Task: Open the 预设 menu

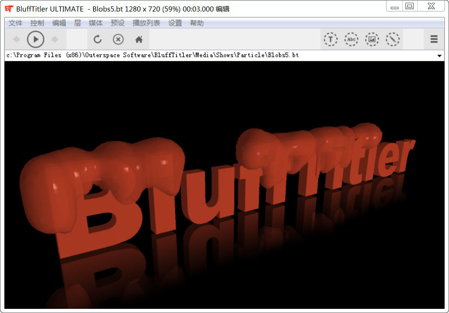Action: [118, 23]
